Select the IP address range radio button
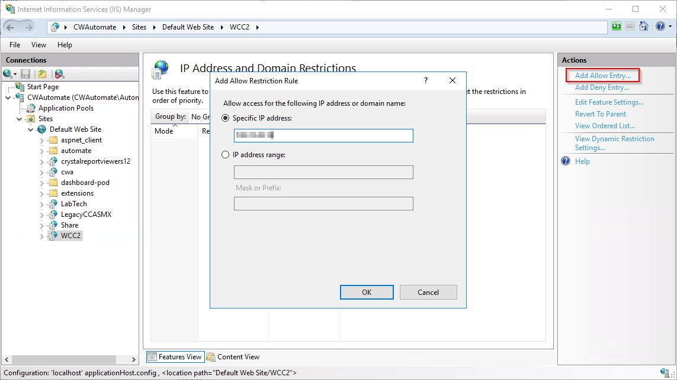Image resolution: width=677 pixels, height=380 pixels. 226,155
